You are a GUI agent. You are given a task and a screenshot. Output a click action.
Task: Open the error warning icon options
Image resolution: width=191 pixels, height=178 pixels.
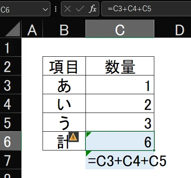[73, 137]
